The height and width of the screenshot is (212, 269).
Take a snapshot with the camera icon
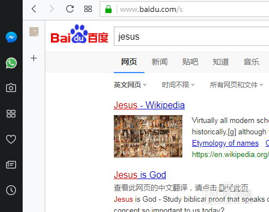(x=11, y=88)
